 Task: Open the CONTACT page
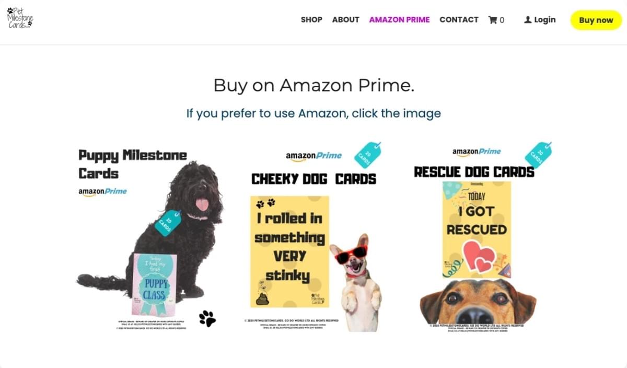pos(459,20)
